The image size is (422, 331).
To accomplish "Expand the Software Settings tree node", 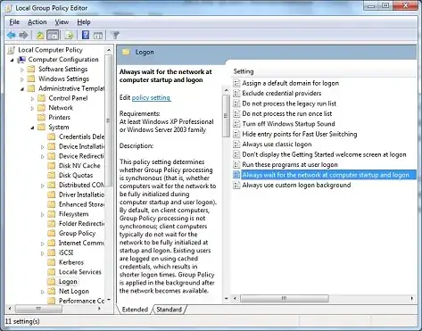I will 22,70.
